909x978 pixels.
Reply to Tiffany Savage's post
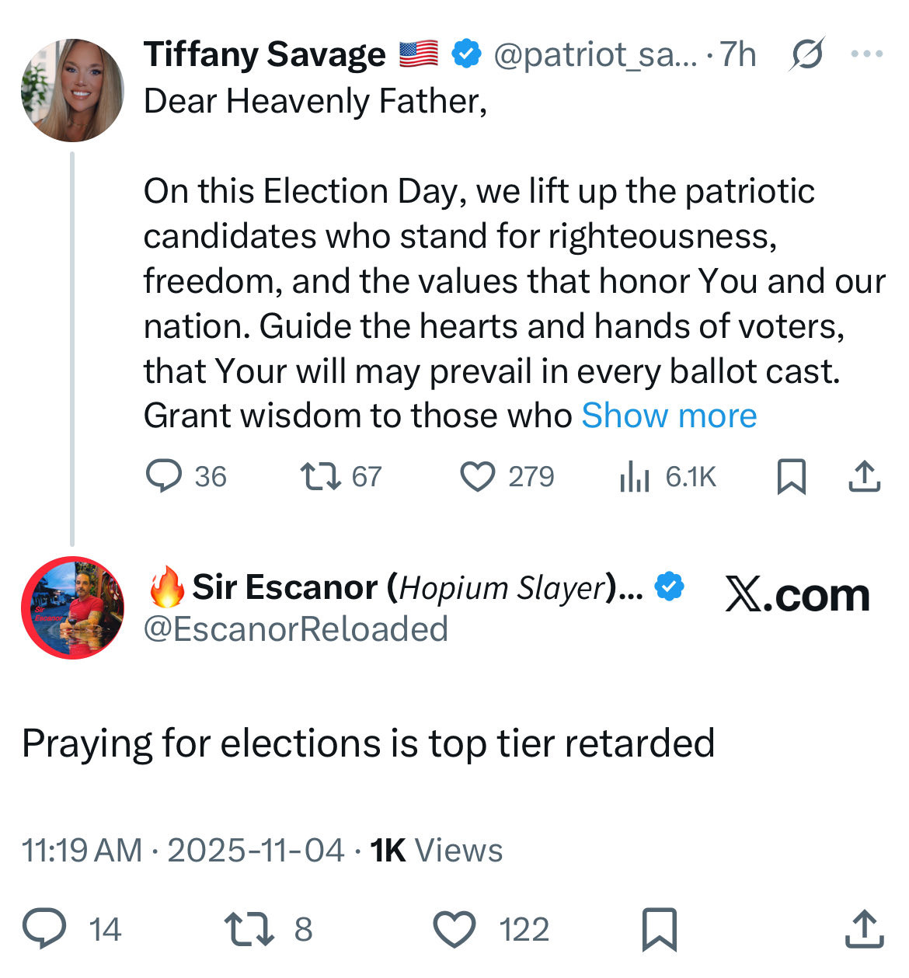click(x=165, y=476)
